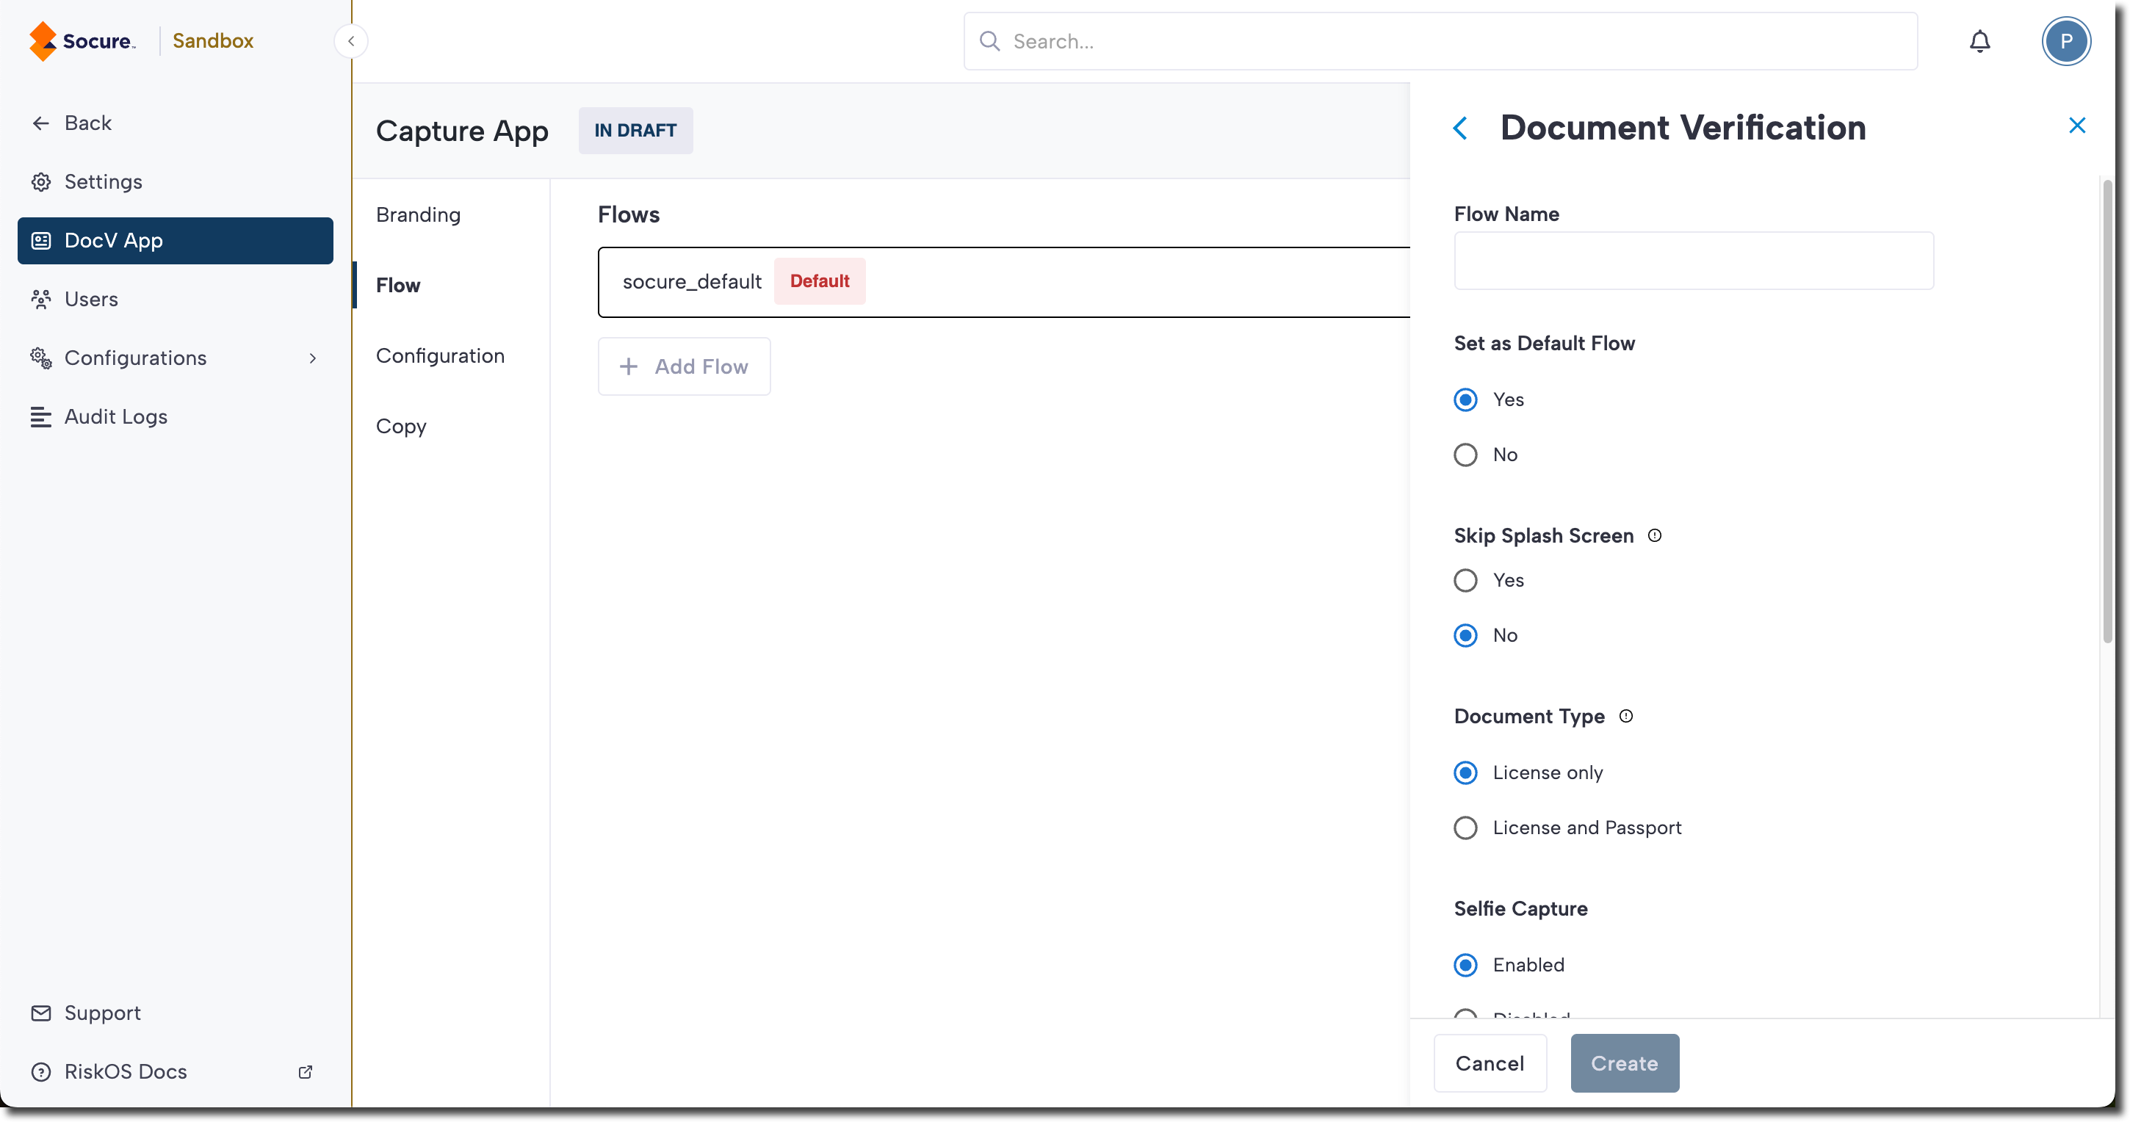Image resolution: width=2130 pixels, height=1122 pixels.
Task: Click the magnifier icon in the search bar
Action: point(989,41)
